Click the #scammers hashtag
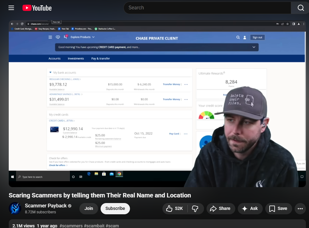Image resolution: width=309 pixels, height=228 pixels. (x=71, y=226)
